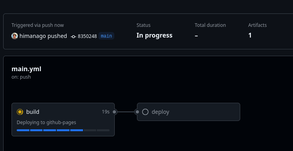
Task: Click the pending deploy status circle
Action: (145, 112)
